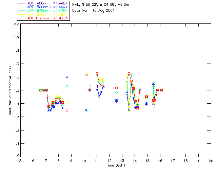
Task: Click the last red square at 1.5 near 16.1 GMT
Action: [161, 90]
